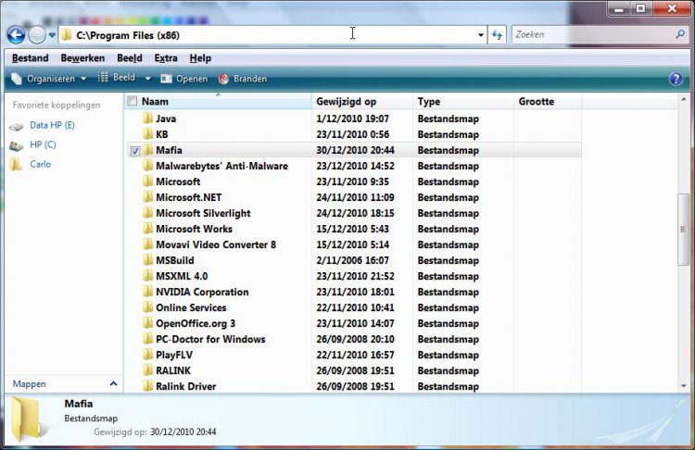This screenshot has width=695, height=450.
Task: Select the Movavi Video Converter 8 folder icon
Action: tap(148, 244)
